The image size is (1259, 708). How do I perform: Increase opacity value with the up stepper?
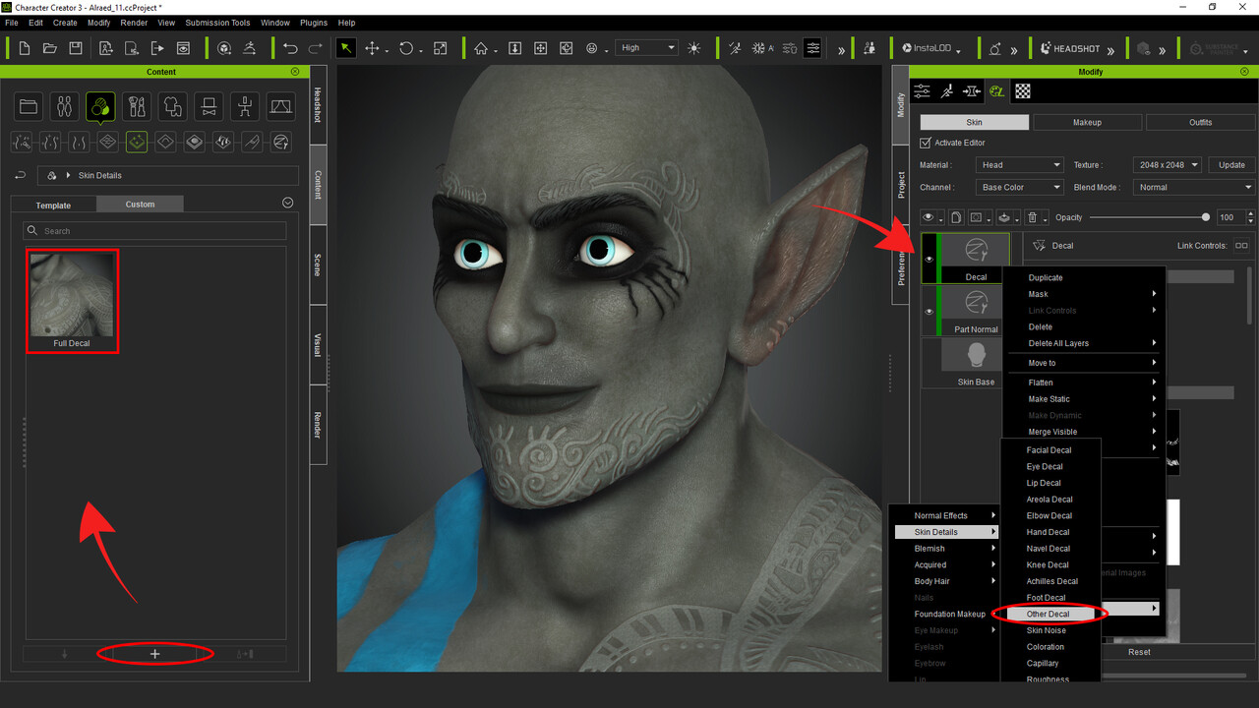pos(1250,213)
